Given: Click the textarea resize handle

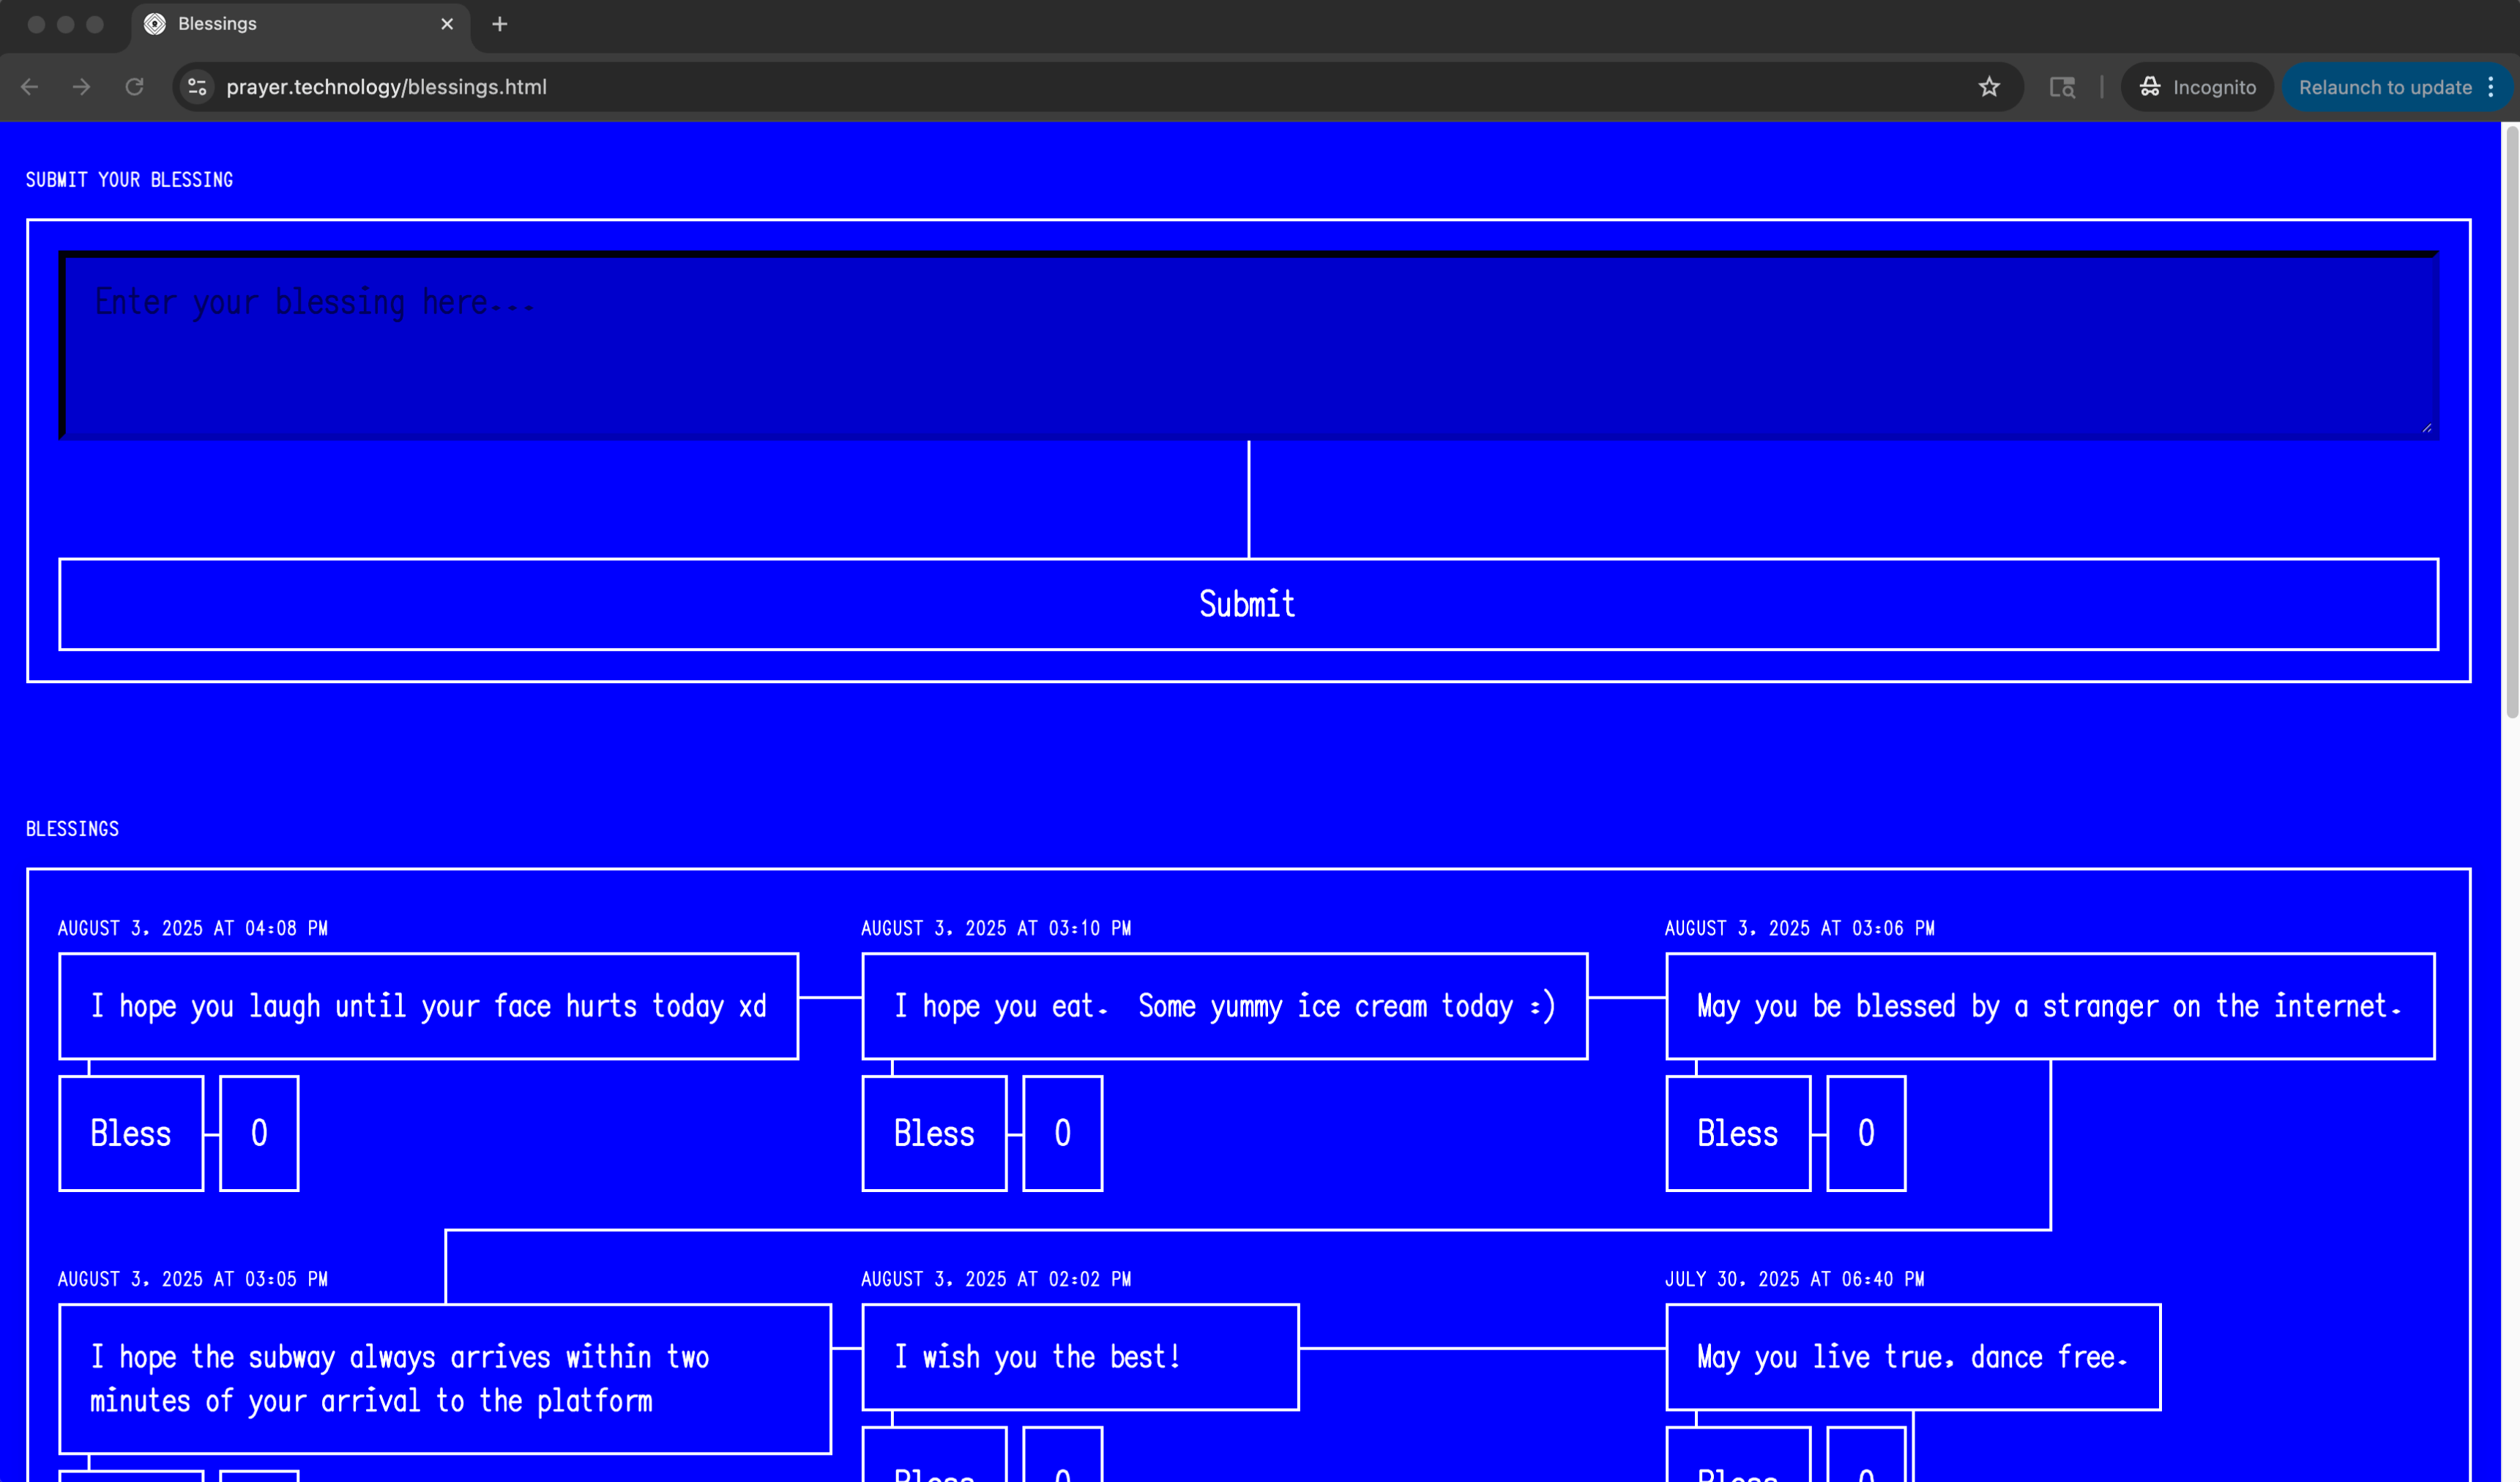Looking at the screenshot, I should (x=2427, y=428).
